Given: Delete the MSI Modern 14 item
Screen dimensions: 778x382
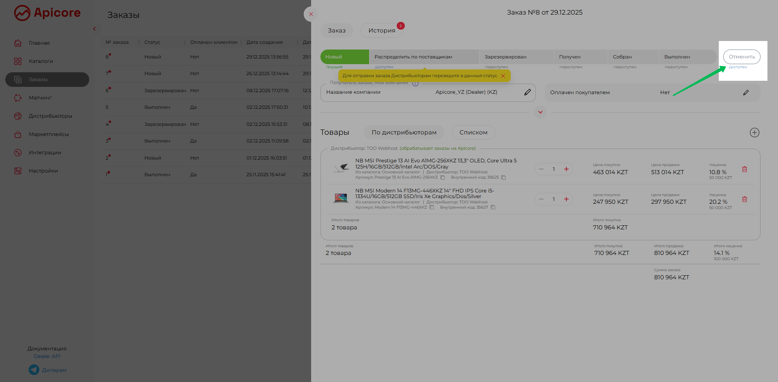Looking at the screenshot, I should (744, 199).
